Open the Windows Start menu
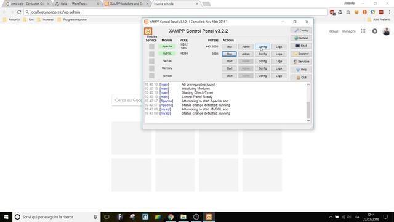 6,216
